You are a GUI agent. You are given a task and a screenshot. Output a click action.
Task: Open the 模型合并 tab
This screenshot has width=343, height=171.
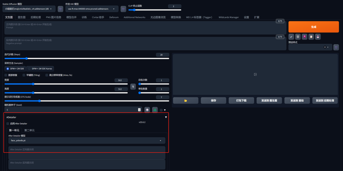coord(71,17)
